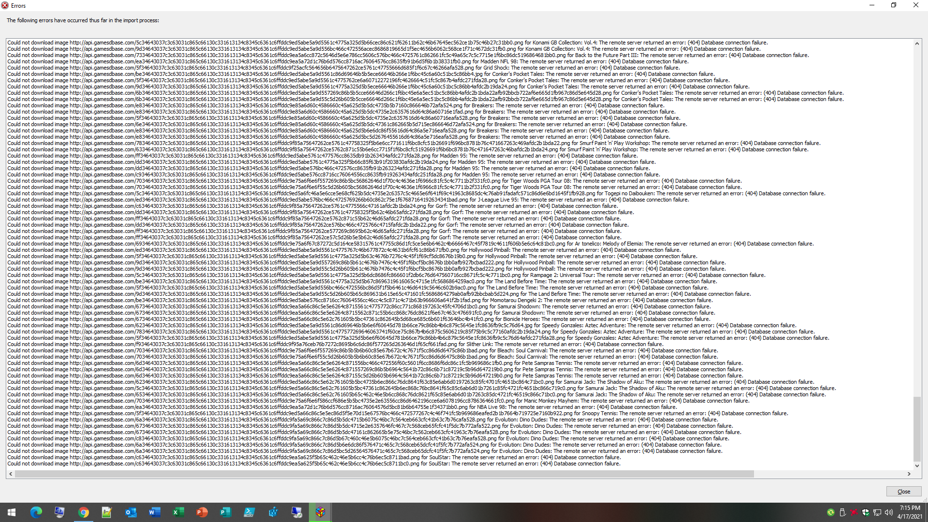This screenshot has width=928, height=522.
Task: Select the Togepi no Daibouken error line
Action: (416, 193)
